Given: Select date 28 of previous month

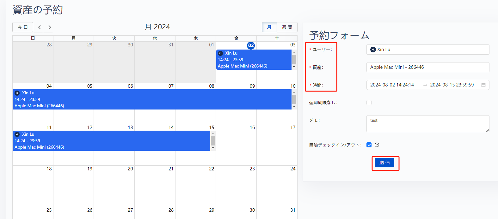Looking at the screenshot, I should 49,45.
